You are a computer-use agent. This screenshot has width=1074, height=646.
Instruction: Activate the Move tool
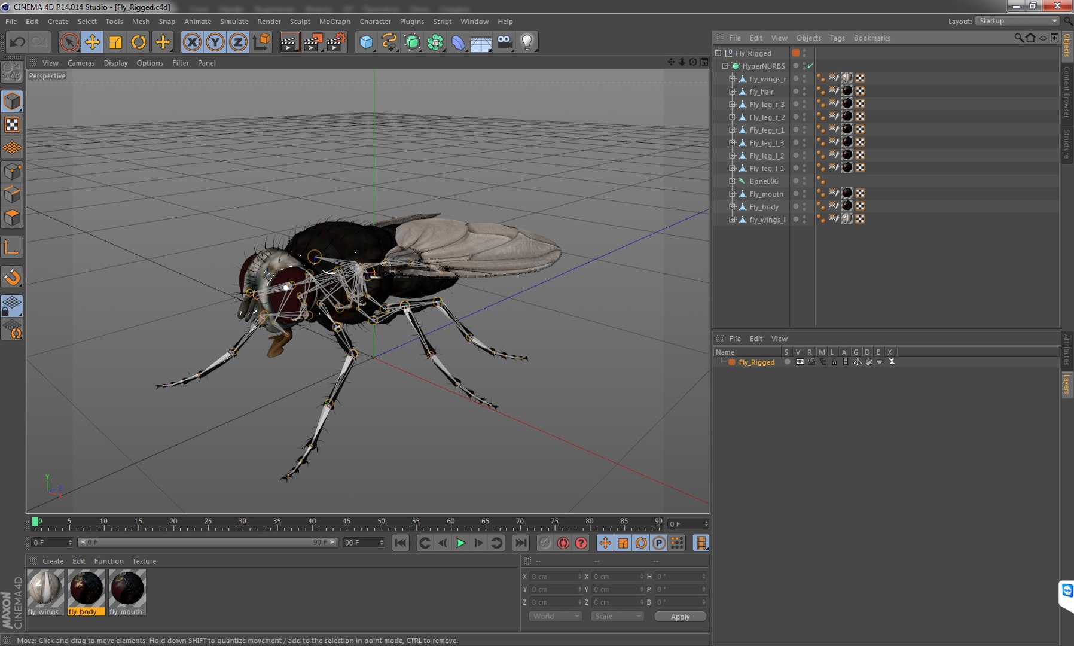(x=92, y=42)
